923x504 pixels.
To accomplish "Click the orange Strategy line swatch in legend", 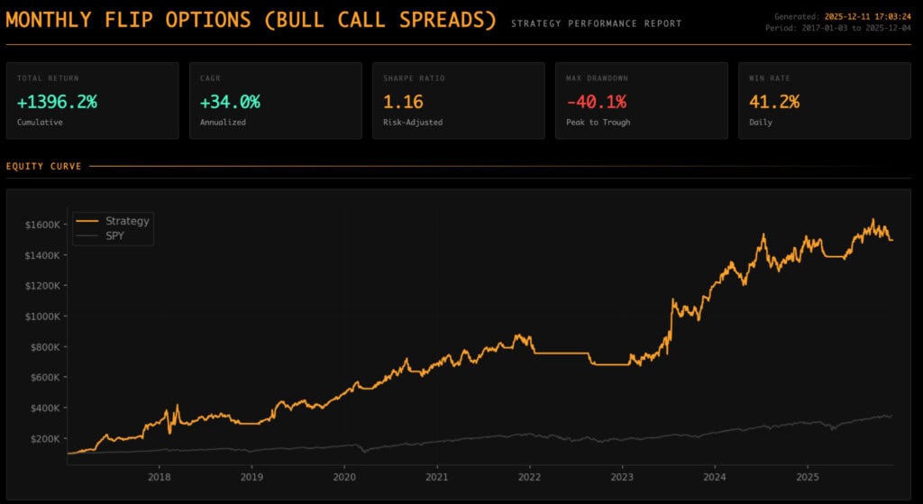I will click(x=87, y=221).
